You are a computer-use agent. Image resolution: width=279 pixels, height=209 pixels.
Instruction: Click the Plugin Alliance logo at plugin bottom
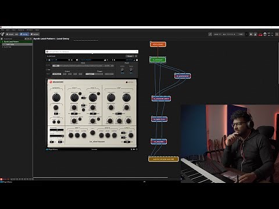52,149
